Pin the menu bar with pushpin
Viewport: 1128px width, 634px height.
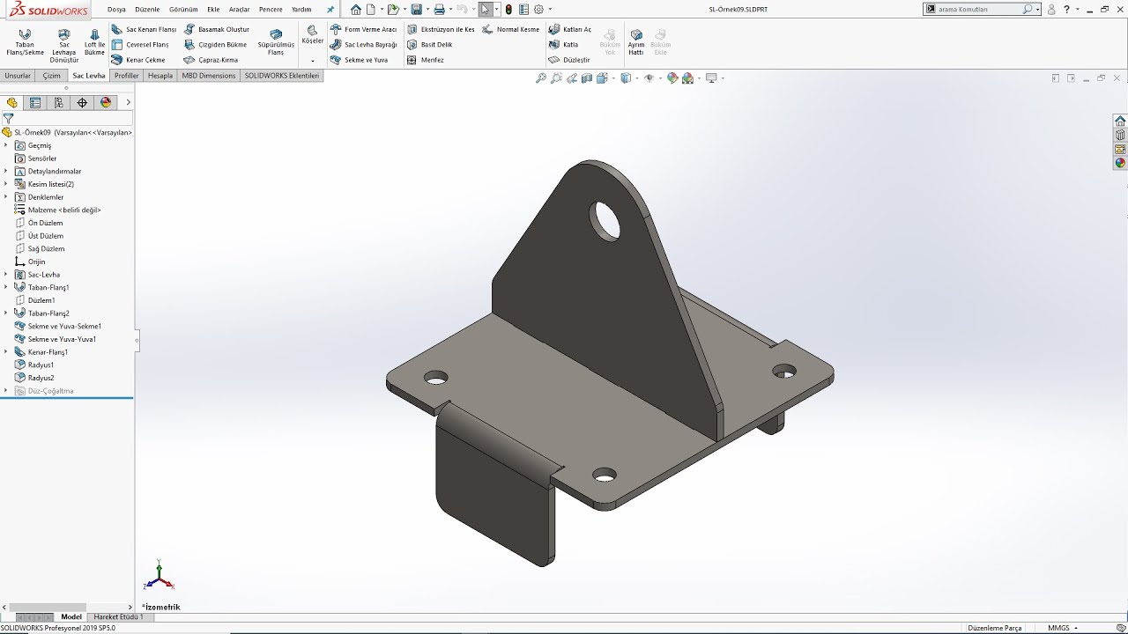pyautogui.click(x=330, y=9)
